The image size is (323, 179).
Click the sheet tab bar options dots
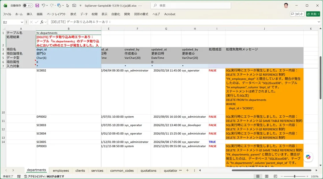coord(194,170)
